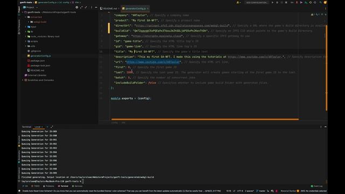Viewport: 345px width, 194px height.
Task: Expand the webgl-build folder
Action: pos(29,22)
